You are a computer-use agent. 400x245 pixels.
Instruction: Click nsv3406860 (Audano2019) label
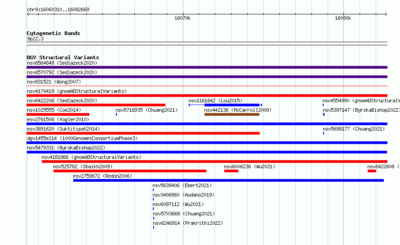coord(183,195)
